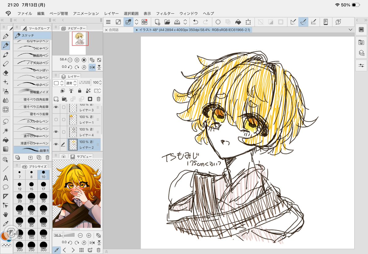368x254 pixels.
Task: Click New raster layer icon
Action: [x=56, y=99]
